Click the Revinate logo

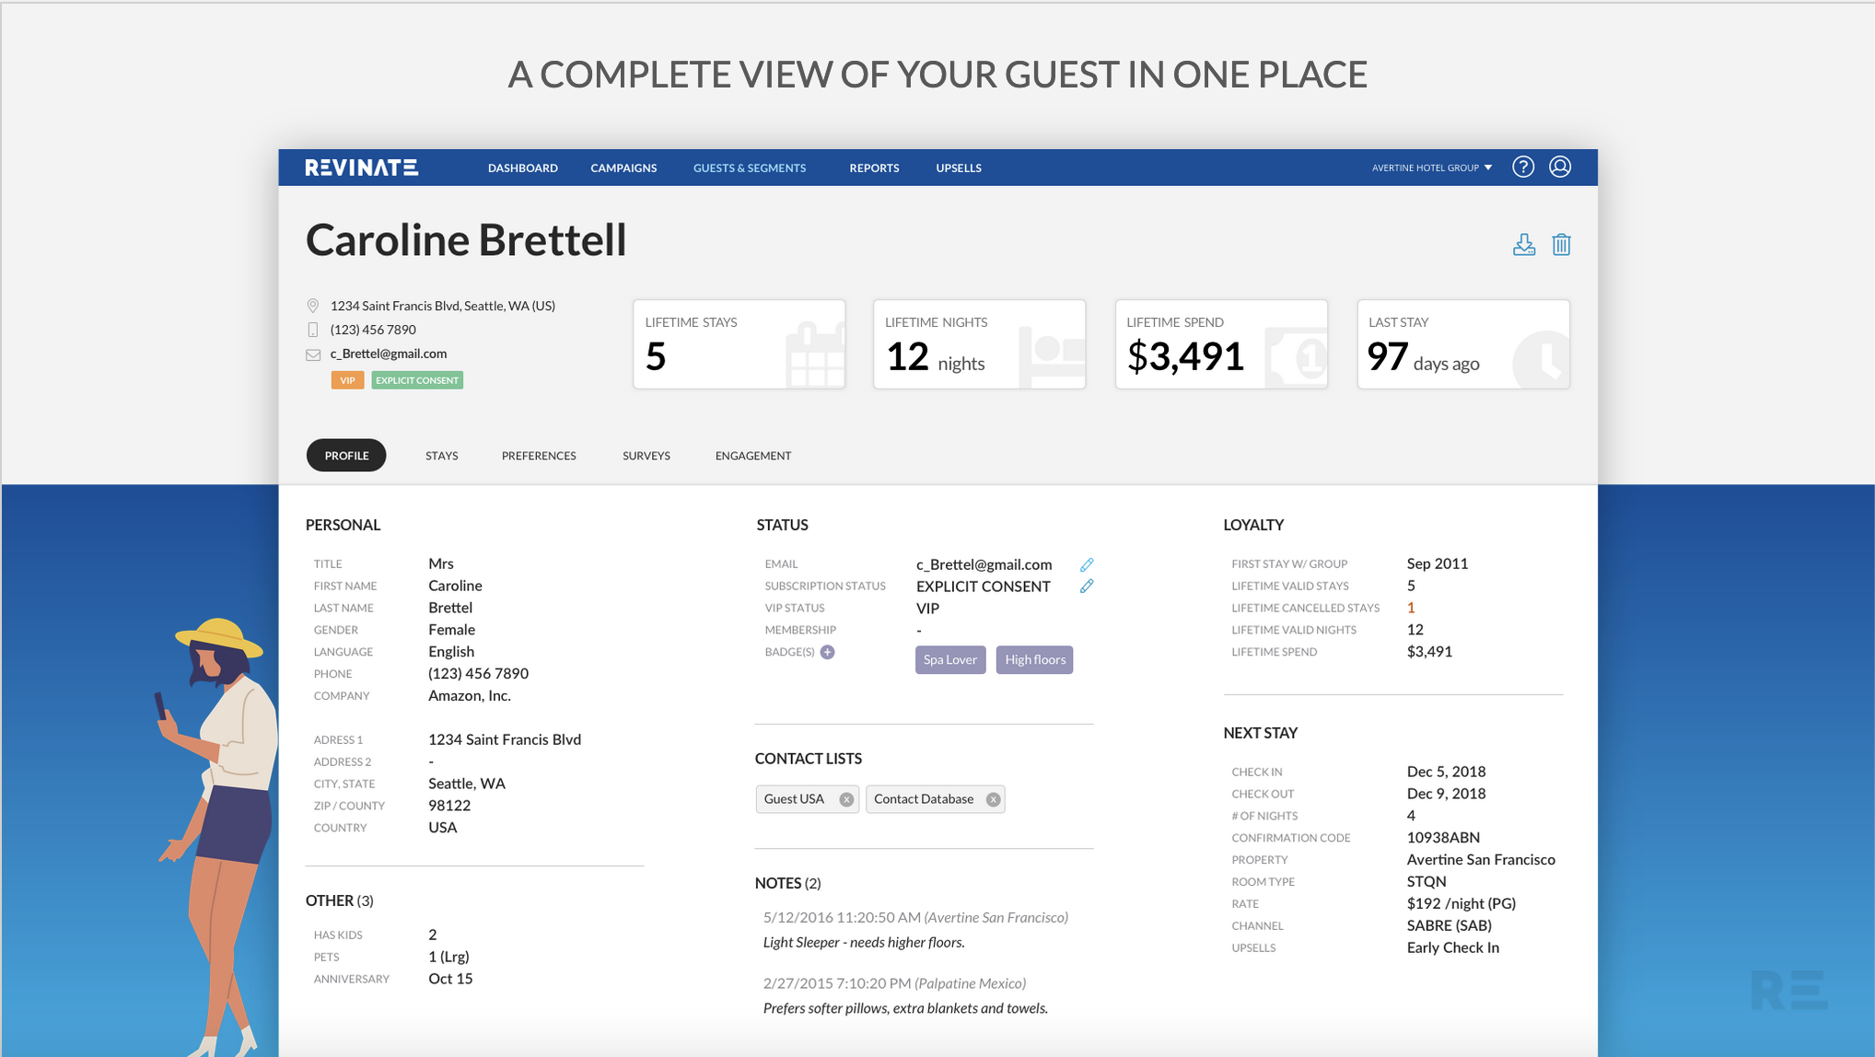(362, 168)
